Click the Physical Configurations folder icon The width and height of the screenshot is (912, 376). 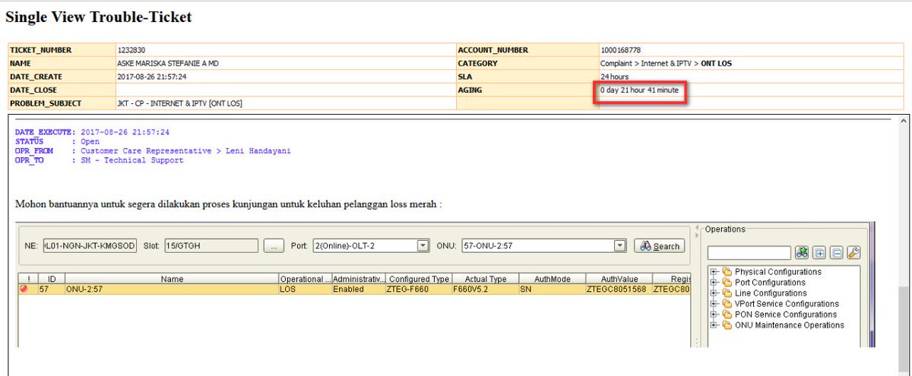click(727, 272)
